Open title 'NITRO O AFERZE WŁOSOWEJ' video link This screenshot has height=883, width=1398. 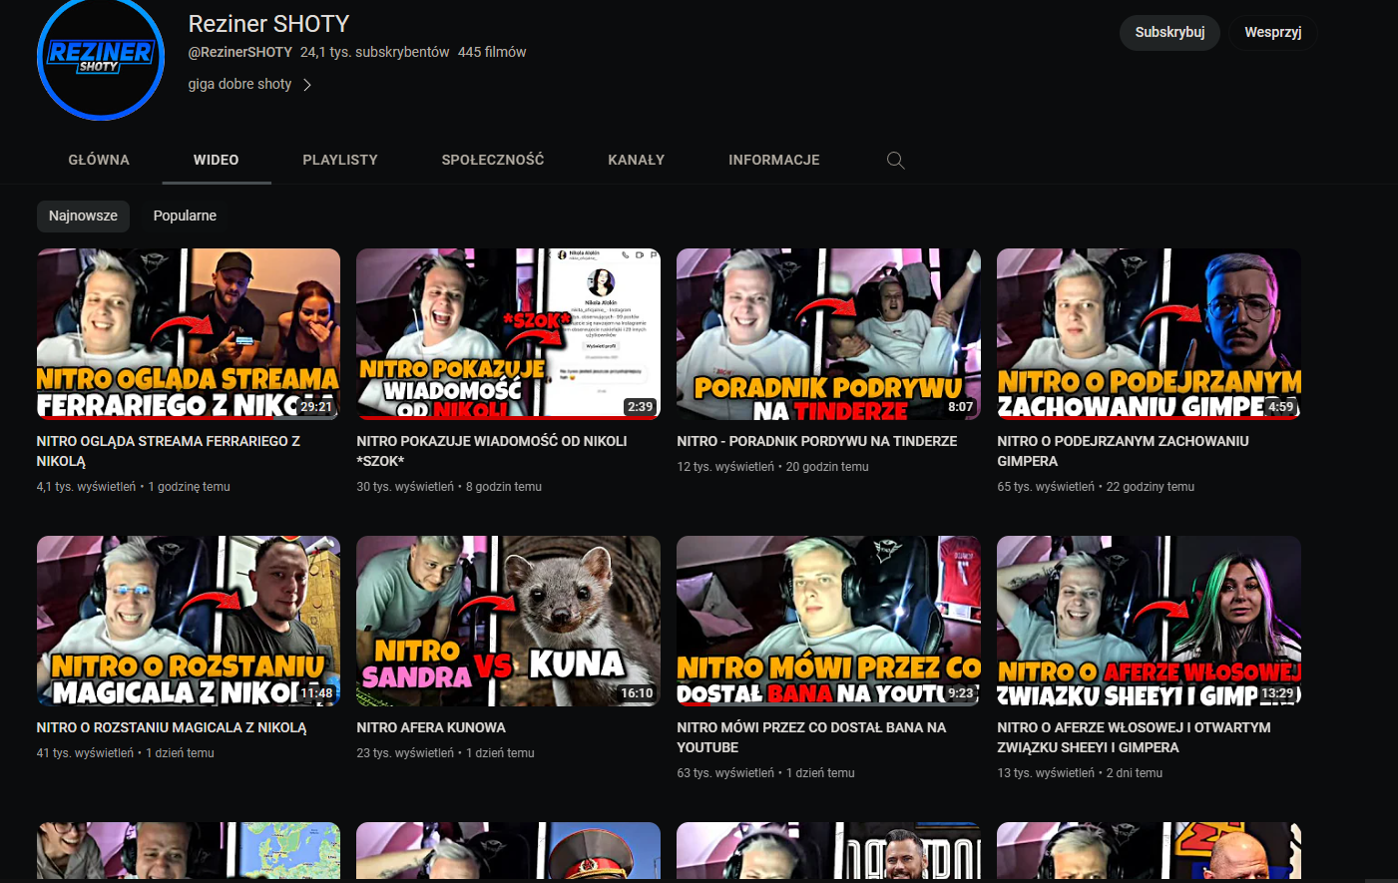[1134, 737]
